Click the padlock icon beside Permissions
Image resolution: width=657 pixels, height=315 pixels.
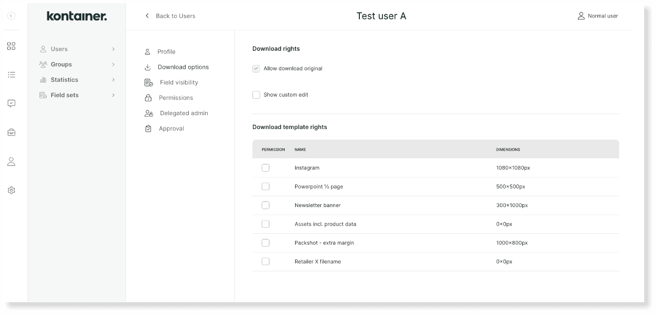tap(149, 97)
